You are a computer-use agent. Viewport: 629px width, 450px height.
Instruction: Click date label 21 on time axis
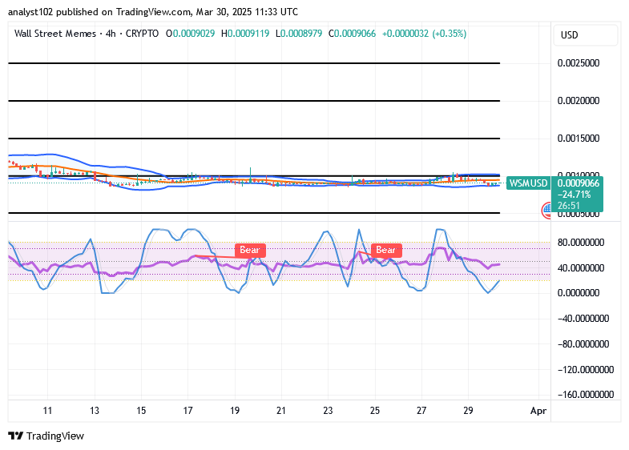coord(281,411)
